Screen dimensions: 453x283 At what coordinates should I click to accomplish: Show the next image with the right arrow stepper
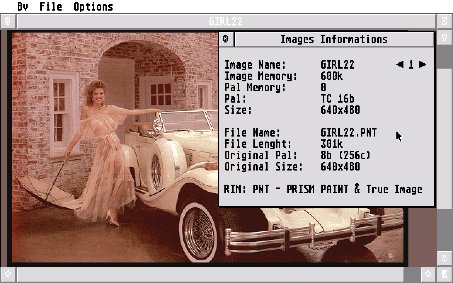point(422,64)
